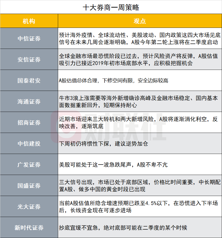Select the 观点 column header
Viewport: 222px width, 238px height.
click(139, 21)
